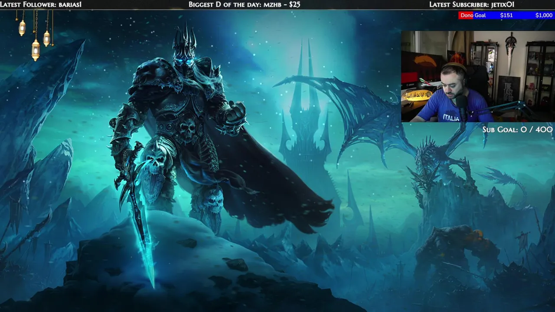The height and width of the screenshot is (312, 555).
Task: Click the 'Biggest D of the day: mzhb - $25' text
Action: click(x=244, y=4)
